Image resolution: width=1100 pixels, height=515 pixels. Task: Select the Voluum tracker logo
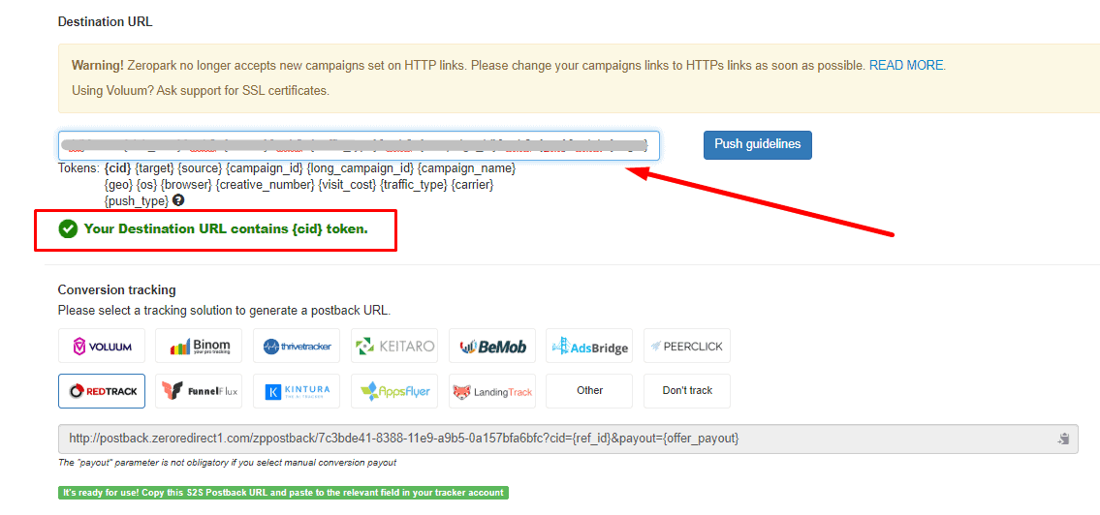pyautogui.click(x=102, y=346)
